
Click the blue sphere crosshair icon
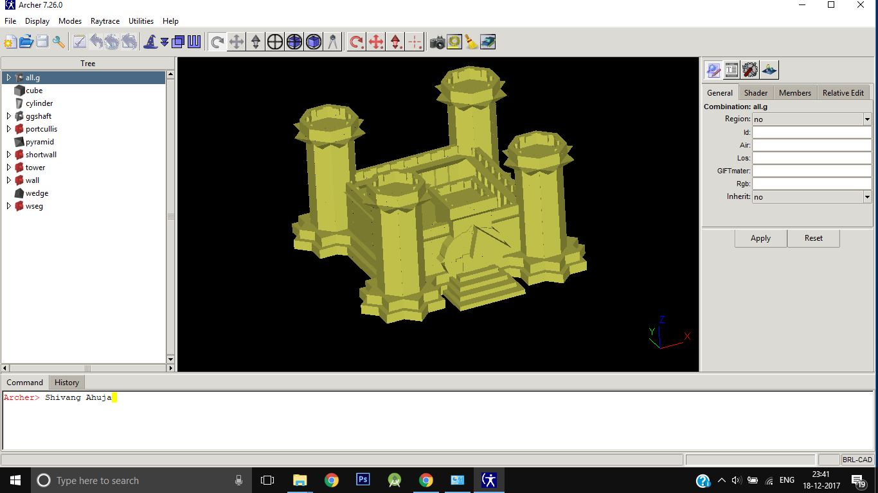294,42
